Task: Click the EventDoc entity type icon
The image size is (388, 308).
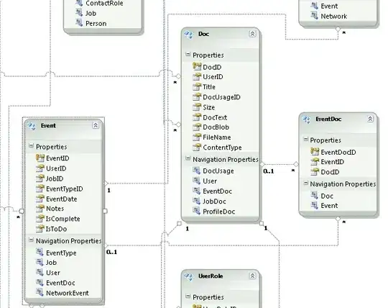Action: click(x=306, y=119)
